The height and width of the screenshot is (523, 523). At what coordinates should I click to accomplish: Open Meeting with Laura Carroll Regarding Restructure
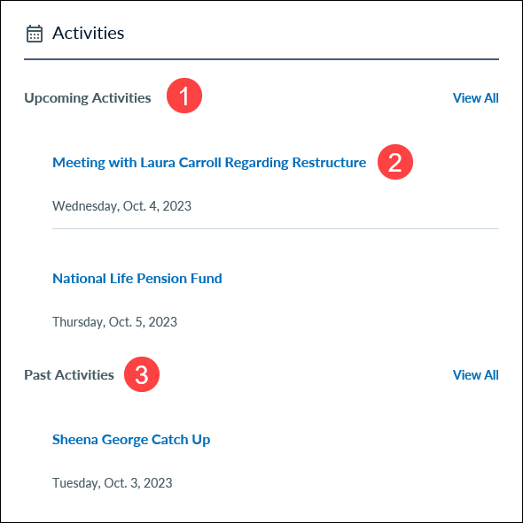pyautogui.click(x=209, y=163)
